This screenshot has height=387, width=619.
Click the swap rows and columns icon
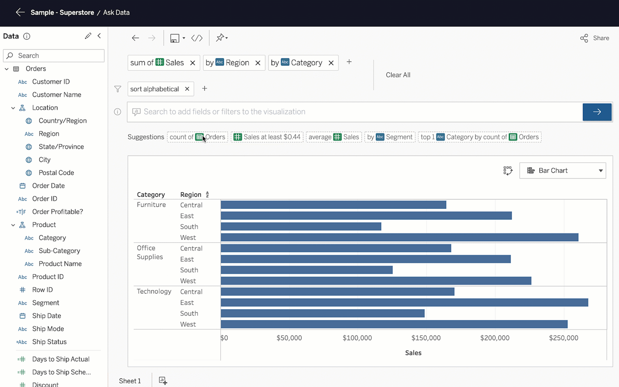[x=508, y=170]
